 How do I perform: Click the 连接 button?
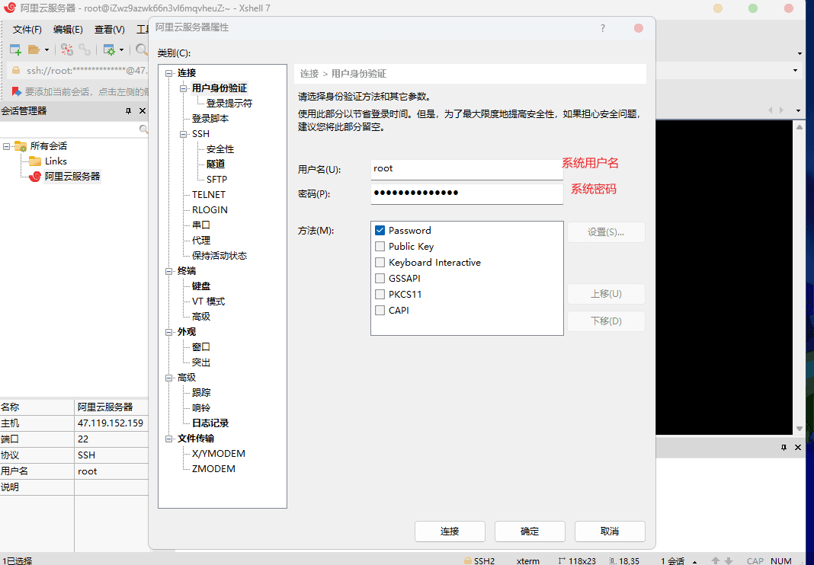(x=450, y=531)
